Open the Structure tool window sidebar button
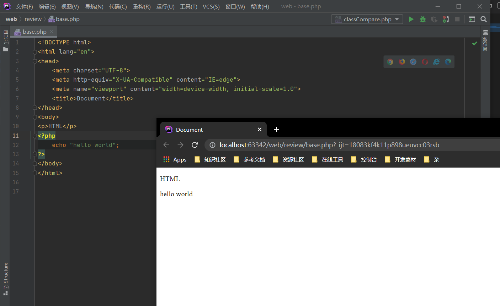The height and width of the screenshot is (306, 500). pyautogui.click(x=5, y=279)
